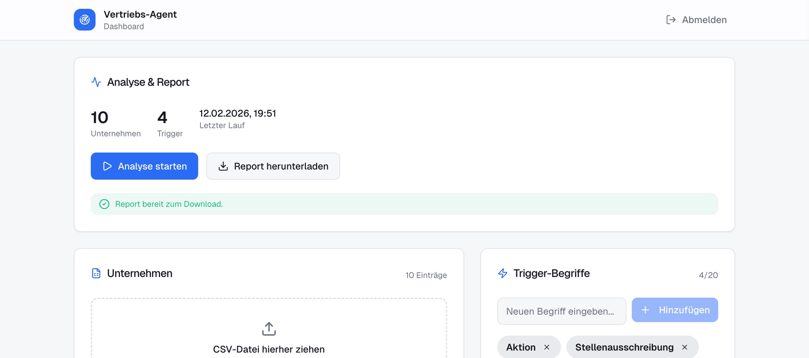Download the report via Report herunterladen
809x358 pixels.
pyautogui.click(x=273, y=166)
